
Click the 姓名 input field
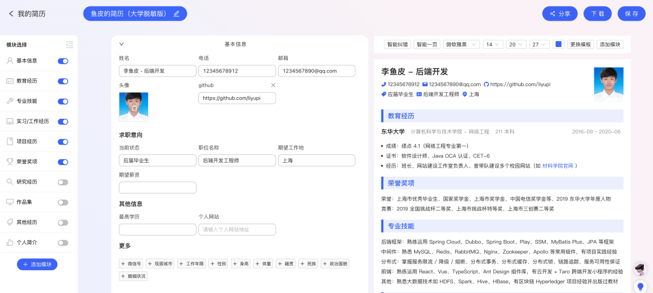[157, 71]
